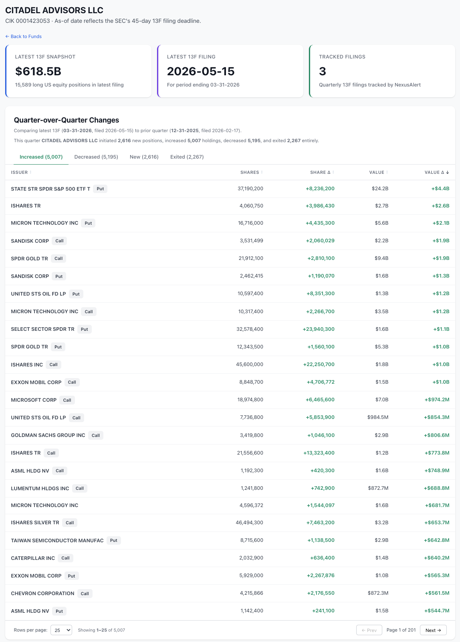The width and height of the screenshot is (460, 642).
Task: Click the Call badge on GOLDMAN SACHS GROUP row
Action: tap(96, 435)
